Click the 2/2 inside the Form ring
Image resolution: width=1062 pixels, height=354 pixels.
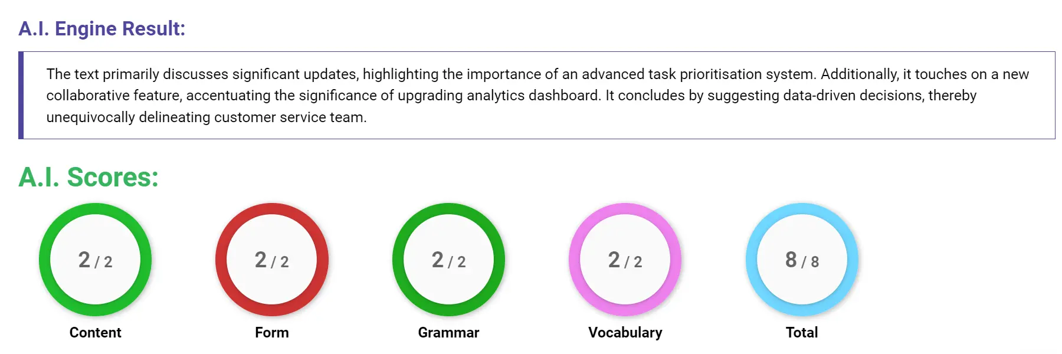(272, 260)
